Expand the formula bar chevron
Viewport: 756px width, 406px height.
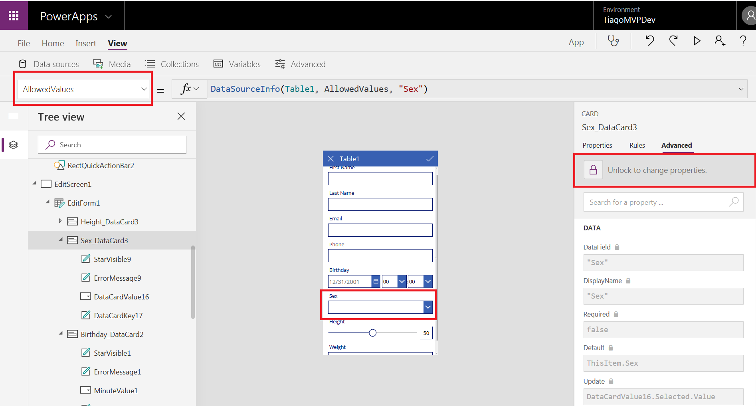741,89
